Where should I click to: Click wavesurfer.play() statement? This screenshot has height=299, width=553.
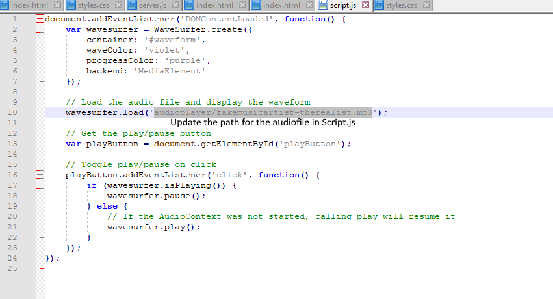[154, 227]
